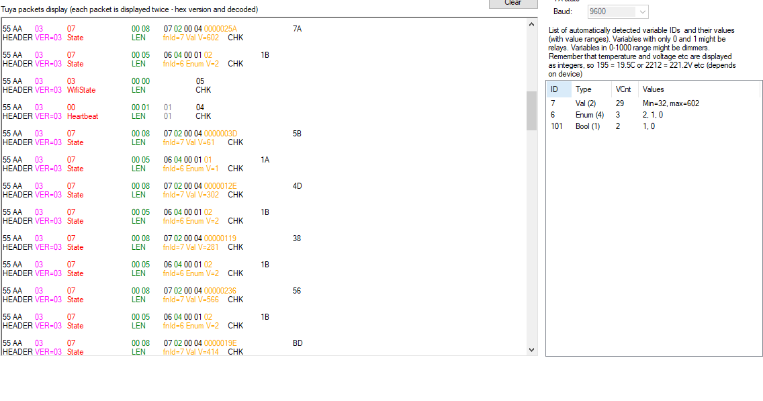This screenshot has height=401, width=763.
Task: Click the Heartbeat packet length '00 01'
Action: (140, 107)
